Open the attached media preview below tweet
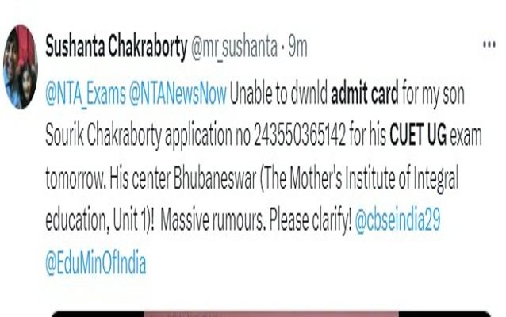Screen dimensions: 506x317 (271, 314)
